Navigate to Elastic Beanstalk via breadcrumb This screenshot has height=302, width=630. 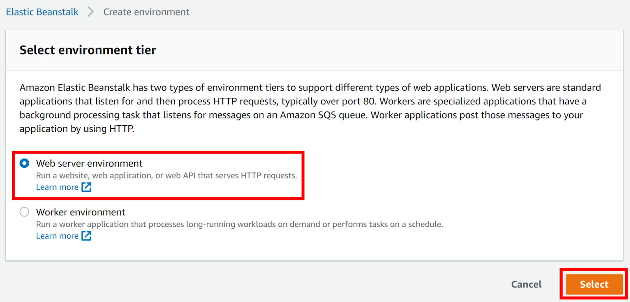tap(42, 12)
